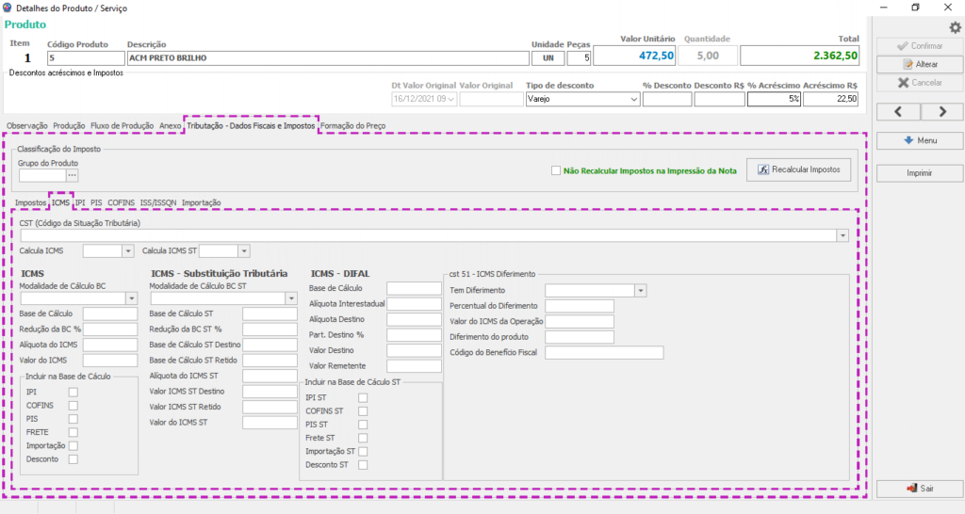Enable Não Recalcular Impostos na Impressão checkbox

point(556,170)
